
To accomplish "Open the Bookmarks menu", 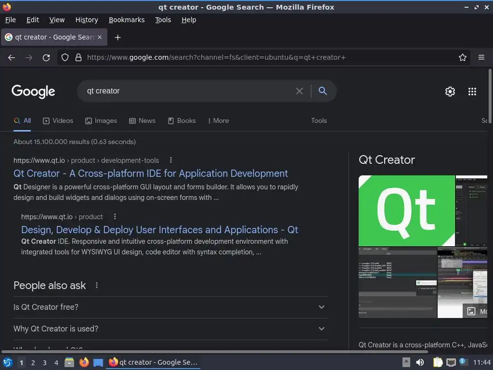I will tap(127, 20).
